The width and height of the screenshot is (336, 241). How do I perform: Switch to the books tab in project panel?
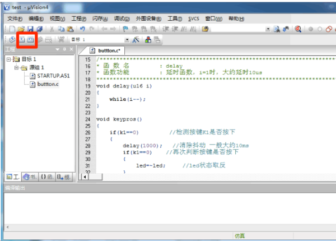tap(30, 177)
